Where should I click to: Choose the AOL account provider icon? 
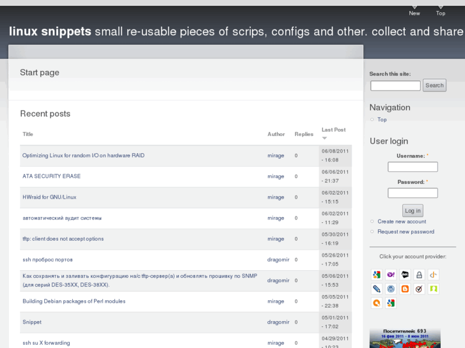pyautogui.click(x=405, y=275)
